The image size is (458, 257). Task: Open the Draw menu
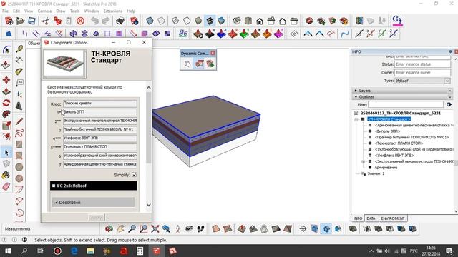click(60, 11)
